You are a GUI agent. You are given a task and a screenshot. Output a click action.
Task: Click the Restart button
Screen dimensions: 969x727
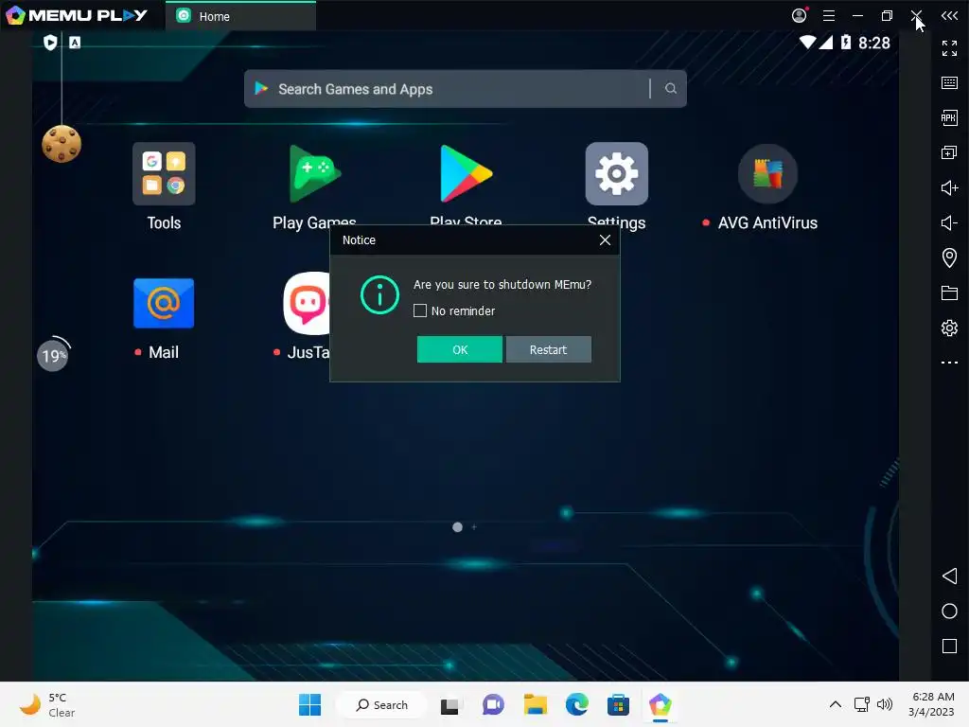[x=548, y=349]
